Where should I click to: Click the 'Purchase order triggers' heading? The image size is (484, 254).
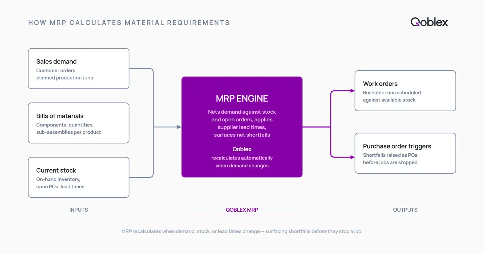pos(397,146)
